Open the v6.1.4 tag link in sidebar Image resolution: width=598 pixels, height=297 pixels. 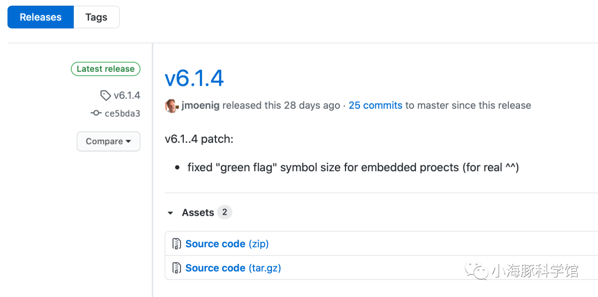[127, 96]
